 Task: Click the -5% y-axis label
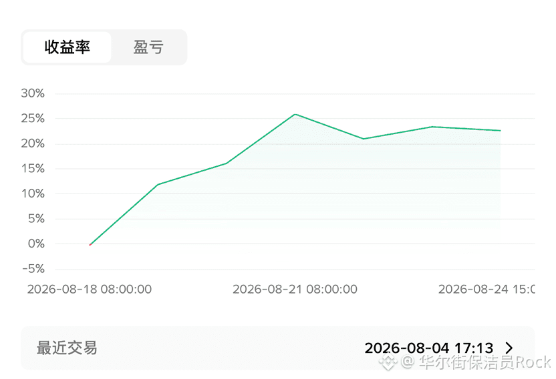pyautogui.click(x=33, y=269)
